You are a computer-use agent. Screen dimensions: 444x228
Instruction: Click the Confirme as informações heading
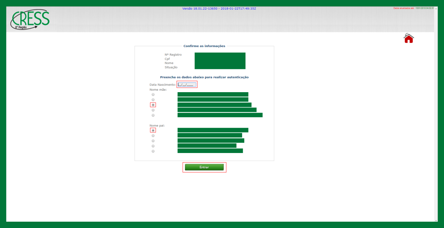point(204,46)
